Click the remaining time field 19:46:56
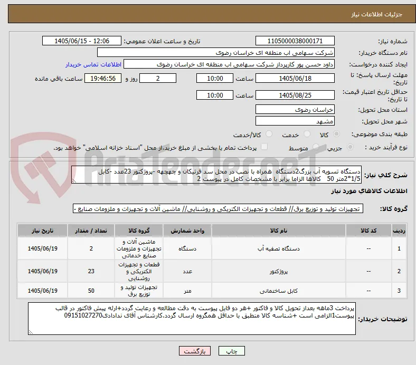Screen dimensions: 416x365 (103, 78)
